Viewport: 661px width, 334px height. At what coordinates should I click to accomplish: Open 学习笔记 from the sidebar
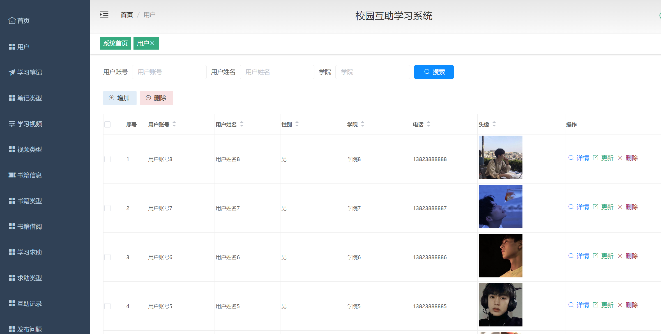pos(29,72)
